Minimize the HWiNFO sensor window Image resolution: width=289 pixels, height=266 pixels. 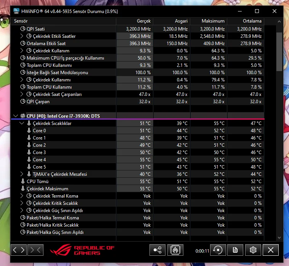point(240,11)
